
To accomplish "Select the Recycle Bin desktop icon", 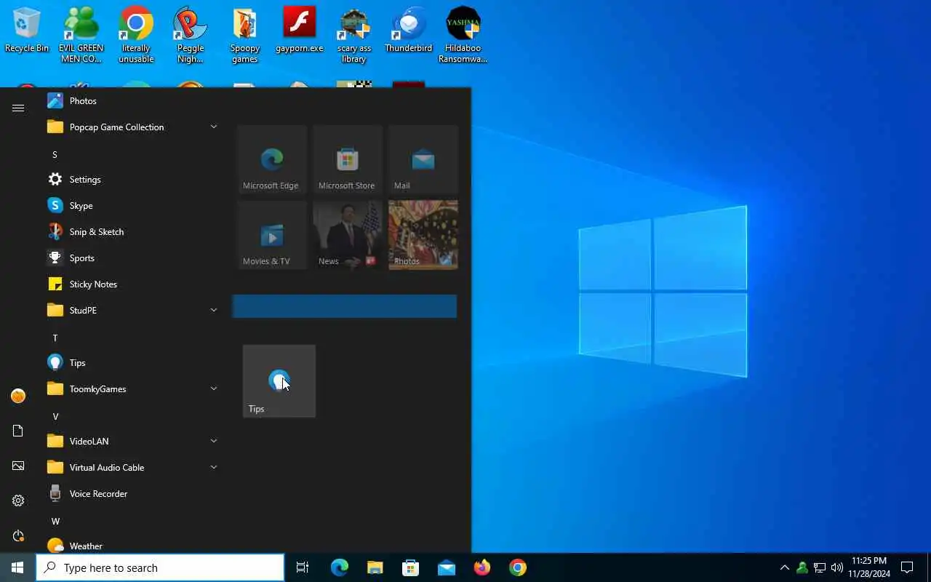I will (x=27, y=31).
